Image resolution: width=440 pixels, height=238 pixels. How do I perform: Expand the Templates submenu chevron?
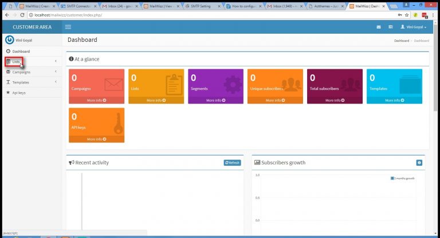coord(56,82)
